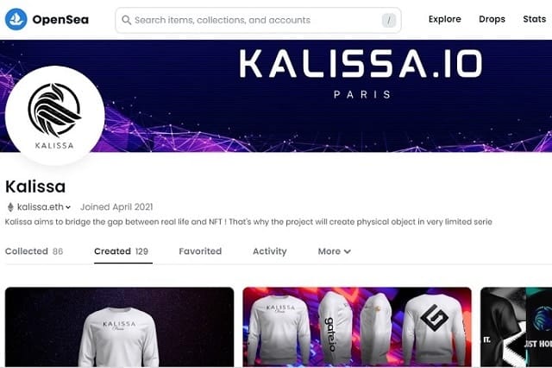Viewport: 552px width, 368px height.
Task: Open the Stats menu item
Action: tap(535, 19)
